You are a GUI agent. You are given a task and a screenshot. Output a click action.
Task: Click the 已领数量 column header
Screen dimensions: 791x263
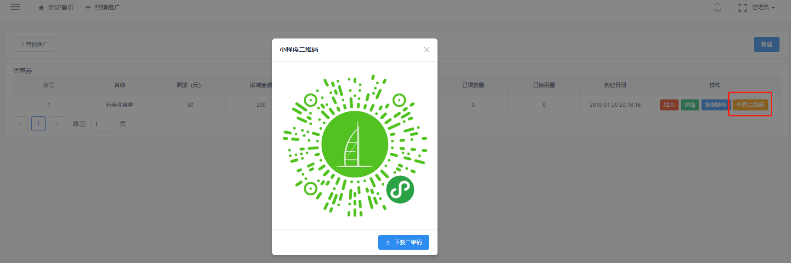[473, 85]
